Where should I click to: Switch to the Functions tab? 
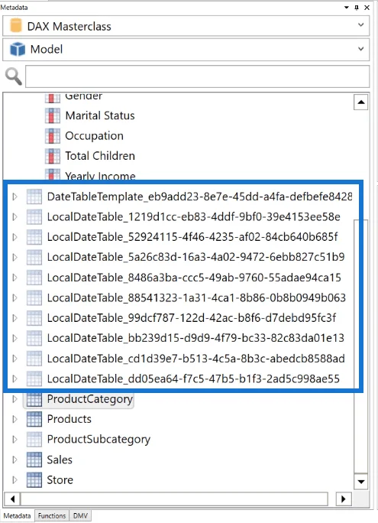(52, 515)
